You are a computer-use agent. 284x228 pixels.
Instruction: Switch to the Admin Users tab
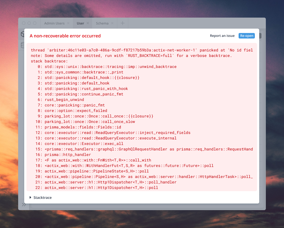tap(54, 23)
